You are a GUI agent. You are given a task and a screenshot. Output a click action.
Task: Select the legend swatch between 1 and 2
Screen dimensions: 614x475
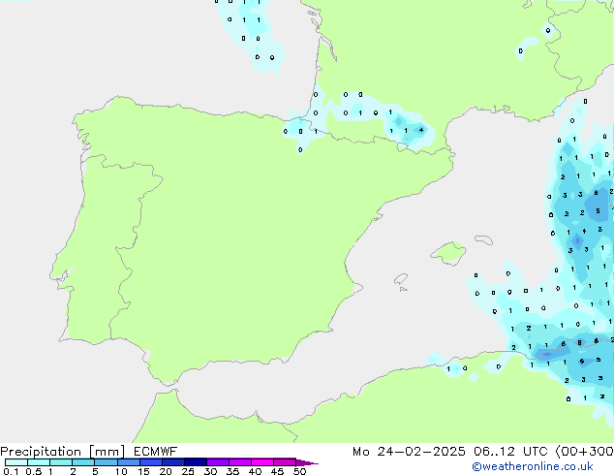61,462
